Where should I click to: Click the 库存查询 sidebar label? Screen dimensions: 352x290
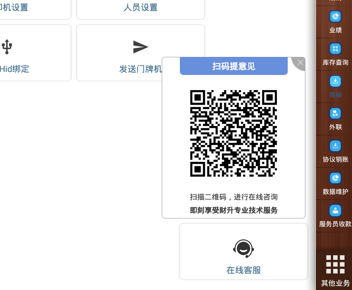click(335, 62)
